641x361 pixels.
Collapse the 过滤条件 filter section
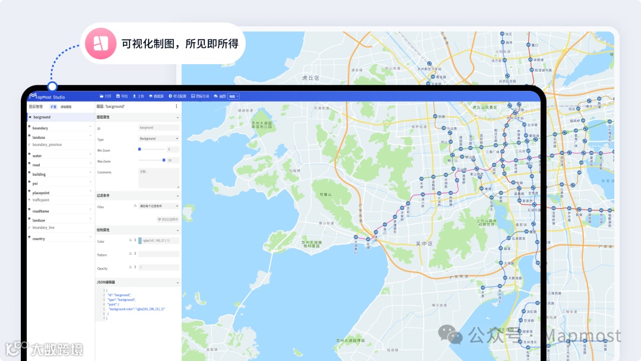pyautogui.click(x=177, y=196)
